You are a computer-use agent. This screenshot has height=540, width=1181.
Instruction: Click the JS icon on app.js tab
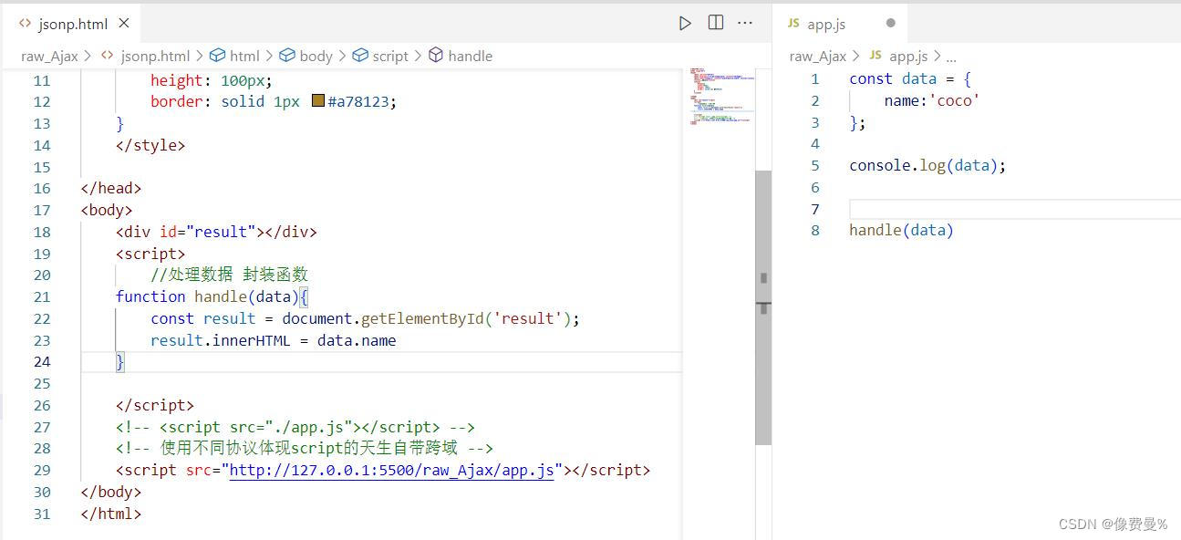coord(793,23)
